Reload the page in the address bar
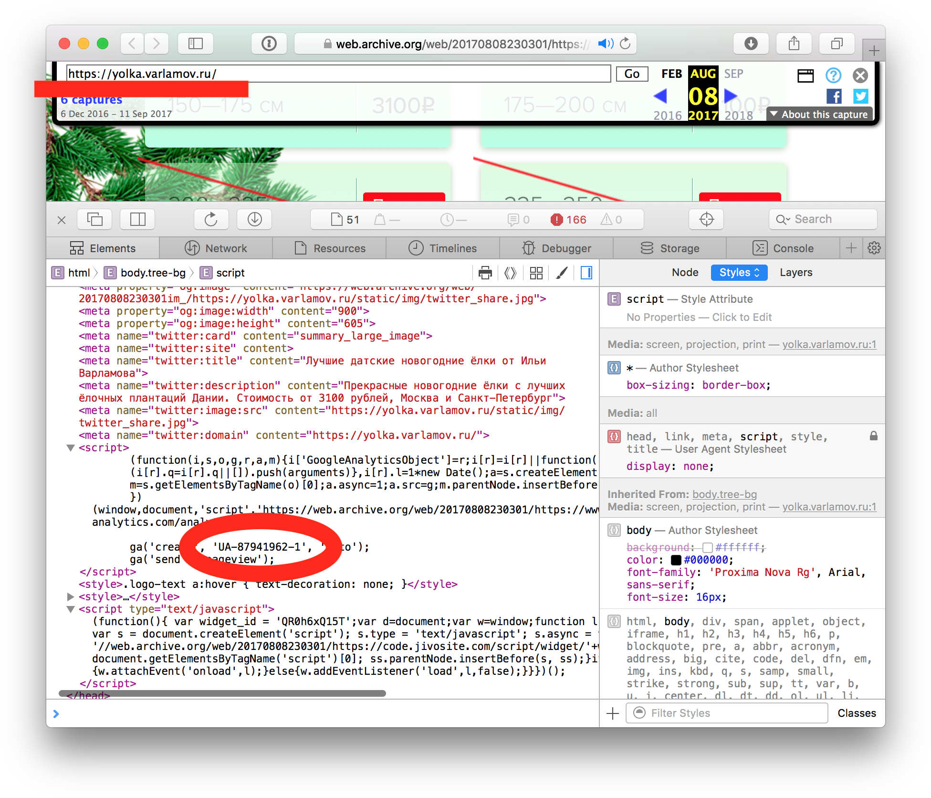Screen dimensions: 931x798 [625, 44]
